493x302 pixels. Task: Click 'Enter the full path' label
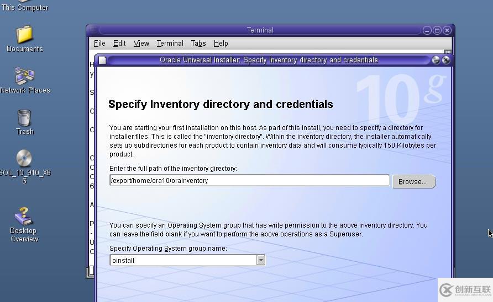(x=173, y=169)
